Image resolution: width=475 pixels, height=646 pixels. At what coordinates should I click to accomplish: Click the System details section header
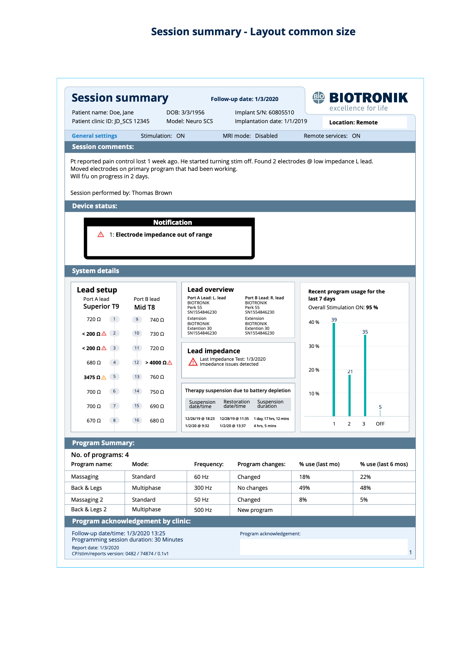[240, 271]
